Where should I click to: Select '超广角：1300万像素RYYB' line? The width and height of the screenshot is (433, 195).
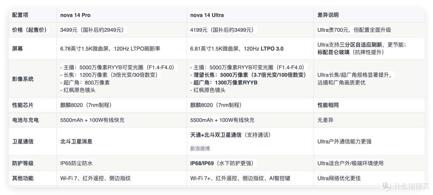point(224,82)
